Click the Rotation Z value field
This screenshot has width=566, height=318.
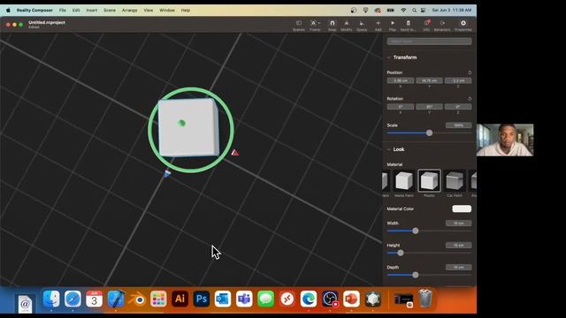[458, 107]
